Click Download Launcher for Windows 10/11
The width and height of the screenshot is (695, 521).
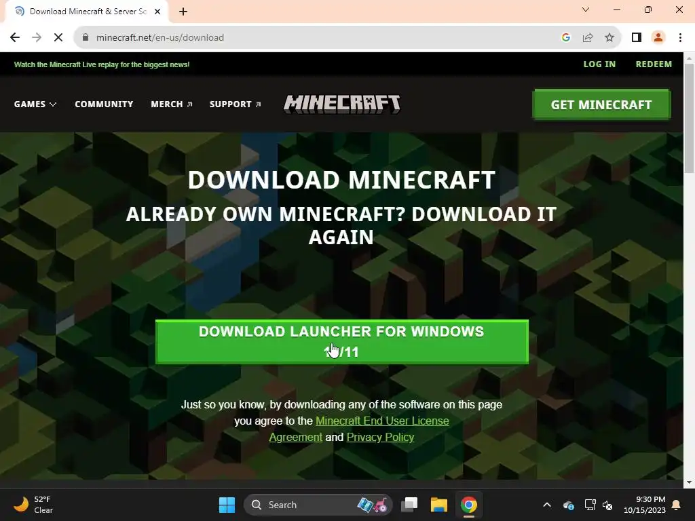pos(342,342)
